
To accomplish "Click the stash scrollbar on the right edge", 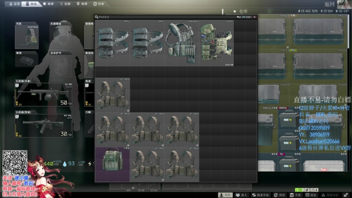I will pos(349,31).
